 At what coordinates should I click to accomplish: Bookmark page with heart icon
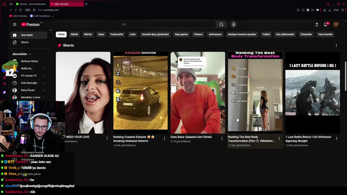point(317,10)
